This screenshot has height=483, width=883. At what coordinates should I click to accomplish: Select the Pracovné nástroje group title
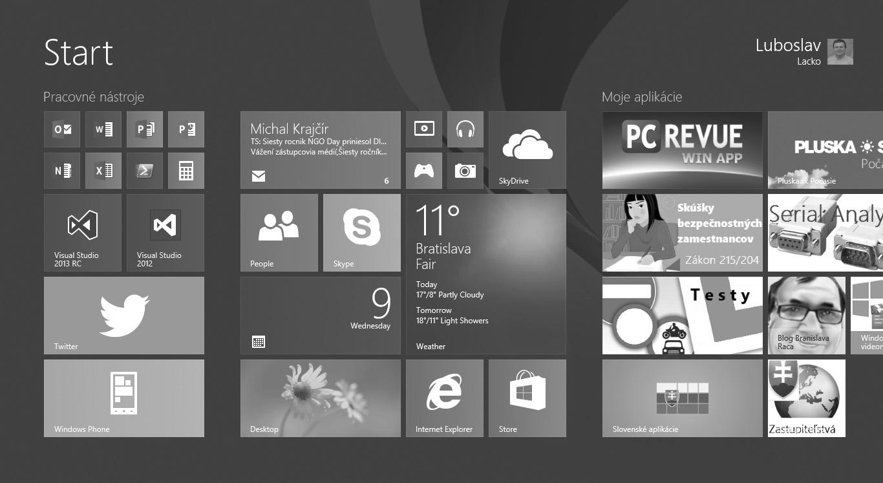coord(94,97)
